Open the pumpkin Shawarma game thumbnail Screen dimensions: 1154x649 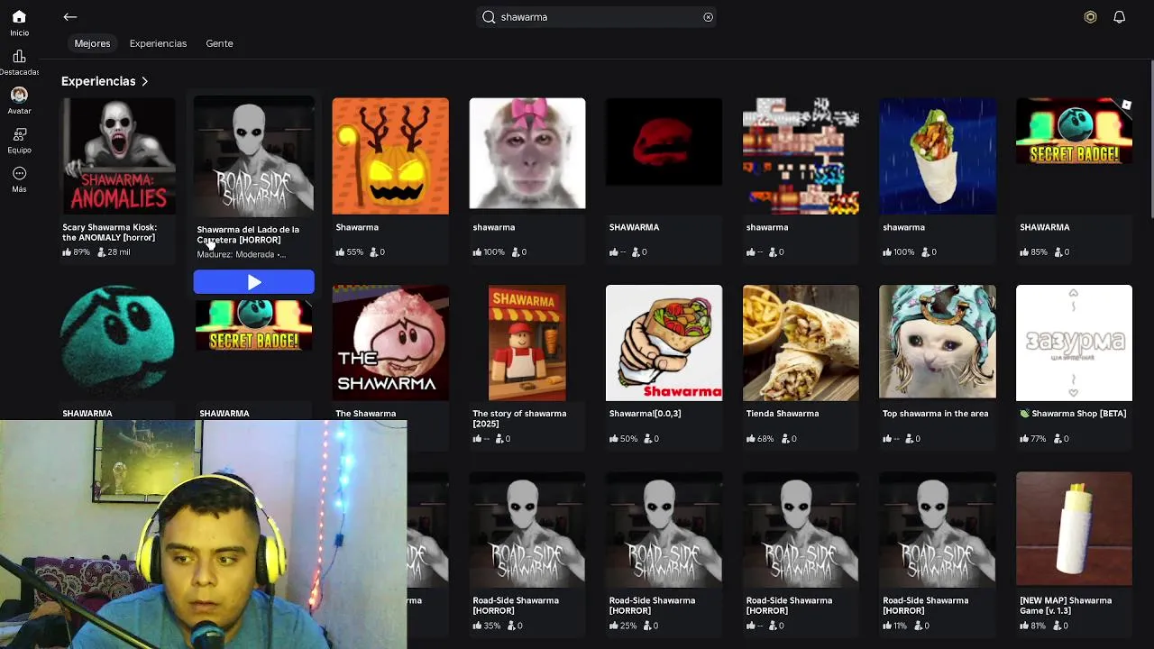[390, 156]
